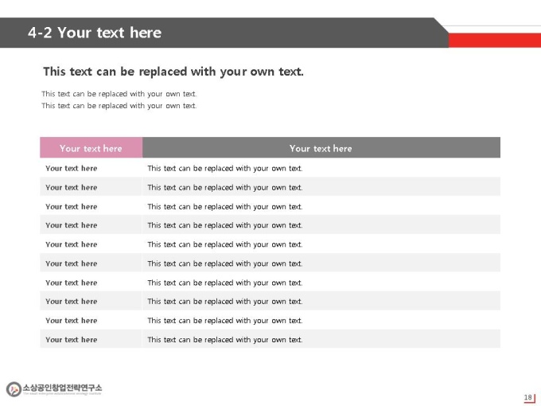Click first row's 'Your text here' cell

(x=91, y=168)
